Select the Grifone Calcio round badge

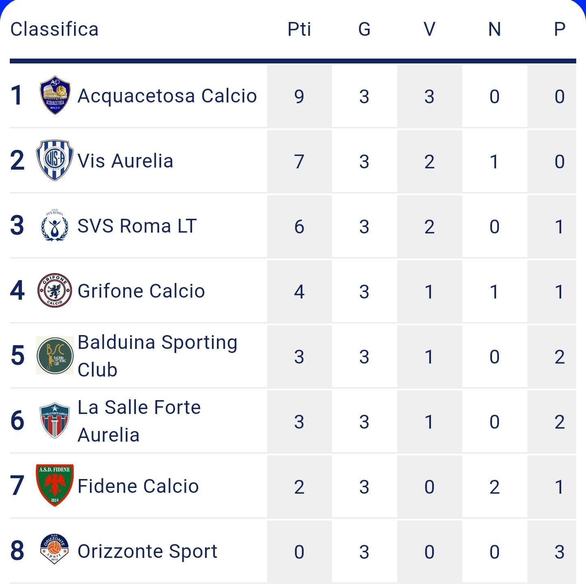click(55, 290)
